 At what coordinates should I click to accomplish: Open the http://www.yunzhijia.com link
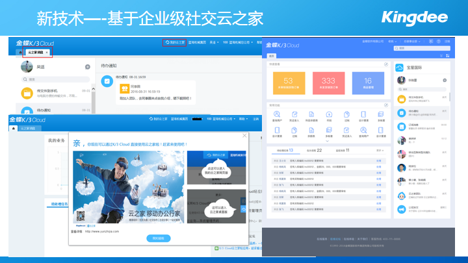pos(102,231)
